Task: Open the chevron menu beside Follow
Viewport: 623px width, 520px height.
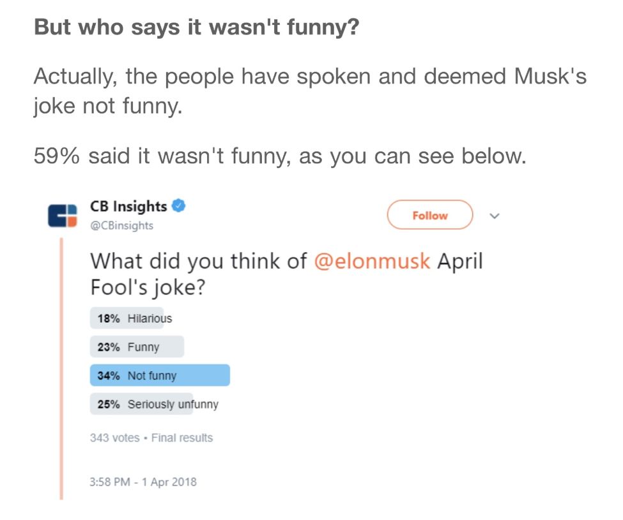Action: 493,216
